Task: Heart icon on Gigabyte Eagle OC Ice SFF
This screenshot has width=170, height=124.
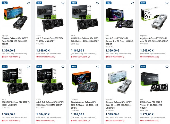Action: (x=132, y=67)
